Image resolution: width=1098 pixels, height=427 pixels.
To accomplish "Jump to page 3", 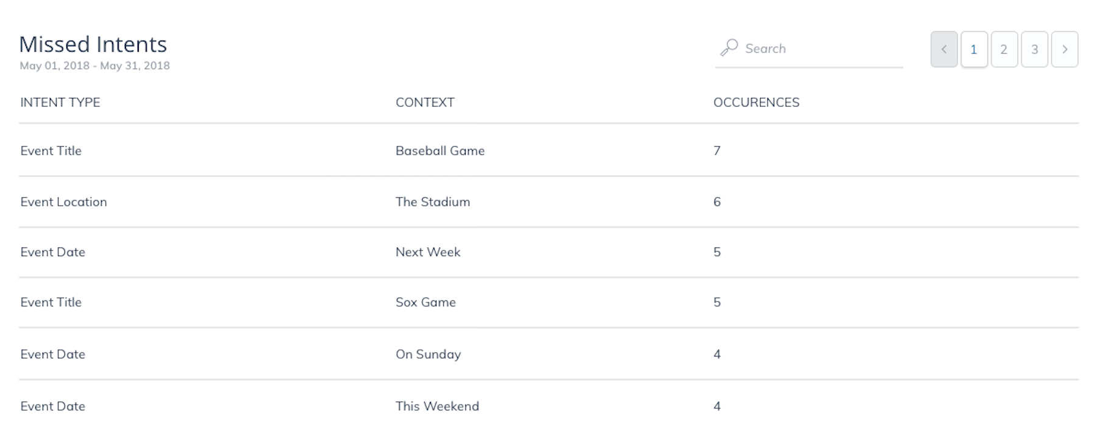I will (x=1035, y=49).
